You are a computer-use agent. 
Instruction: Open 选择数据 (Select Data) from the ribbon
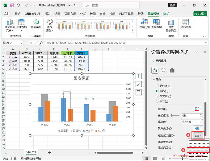[x=157, y=22]
